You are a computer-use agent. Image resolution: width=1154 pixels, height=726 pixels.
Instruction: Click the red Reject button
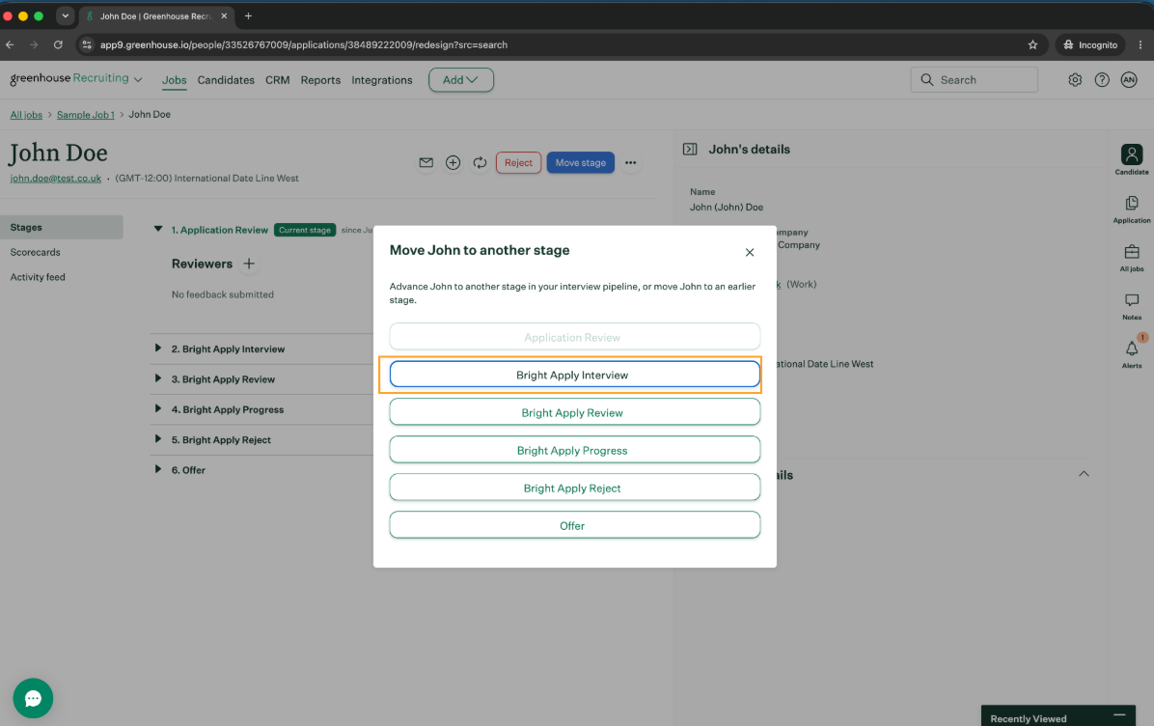(x=518, y=163)
